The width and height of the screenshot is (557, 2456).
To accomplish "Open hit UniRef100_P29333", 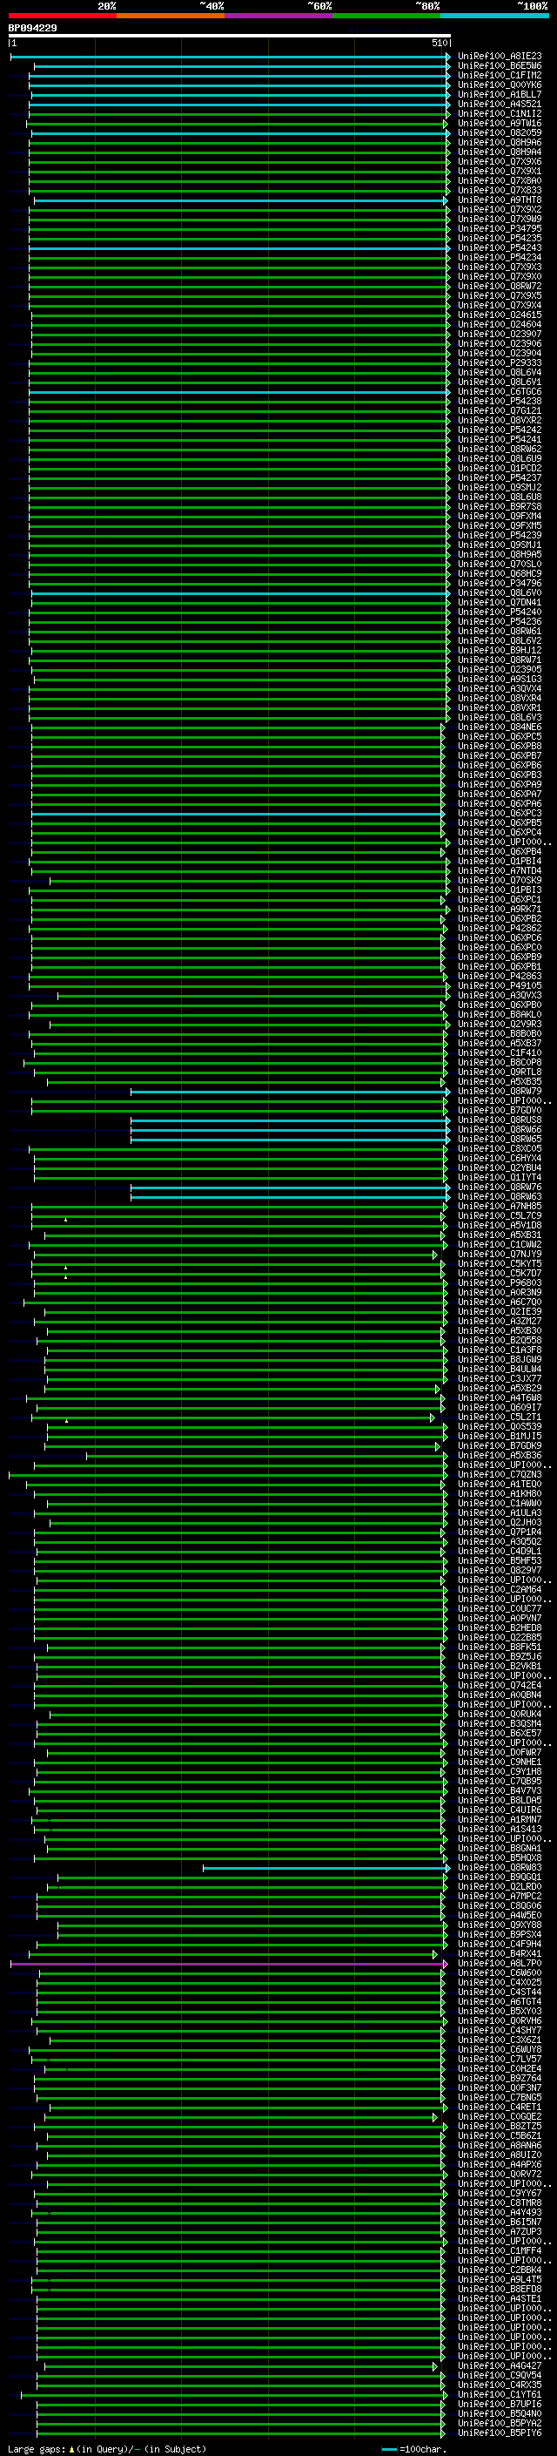I will click(x=499, y=363).
